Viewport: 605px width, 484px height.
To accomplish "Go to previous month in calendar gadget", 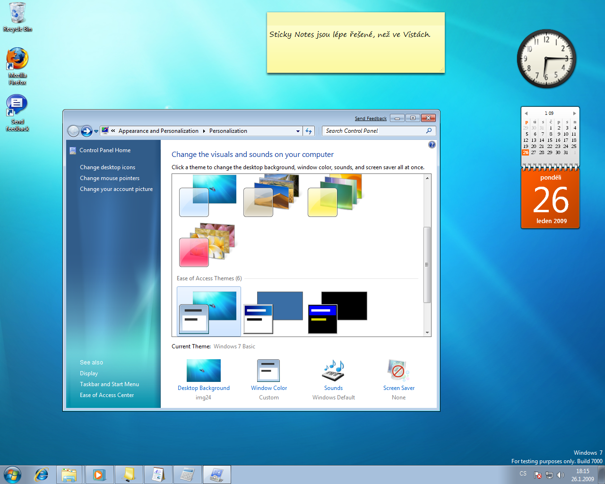I will point(526,113).
